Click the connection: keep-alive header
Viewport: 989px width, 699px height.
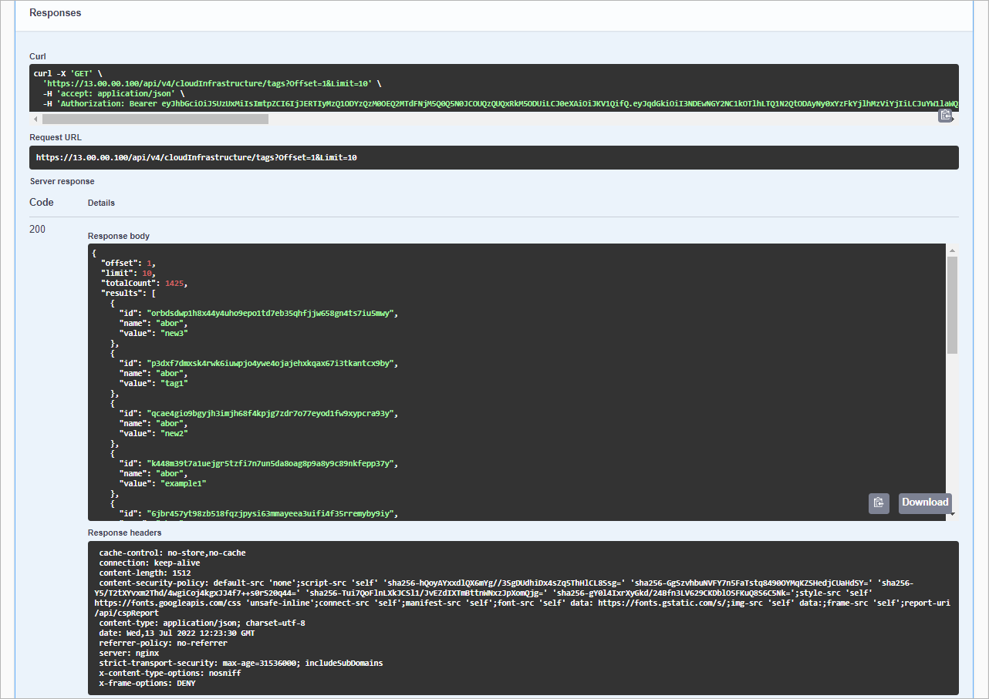[x=150, y=563]
